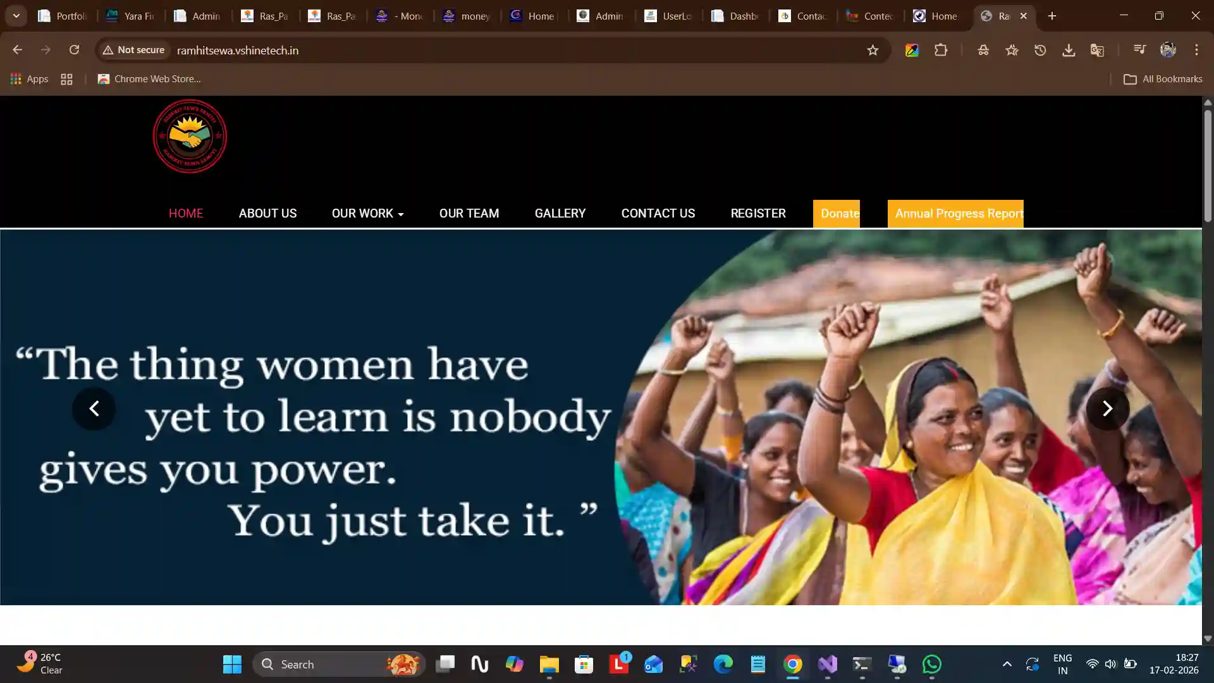Click the browser address bar URL
The image size is (1214, 683).
(x=238, y=50)
